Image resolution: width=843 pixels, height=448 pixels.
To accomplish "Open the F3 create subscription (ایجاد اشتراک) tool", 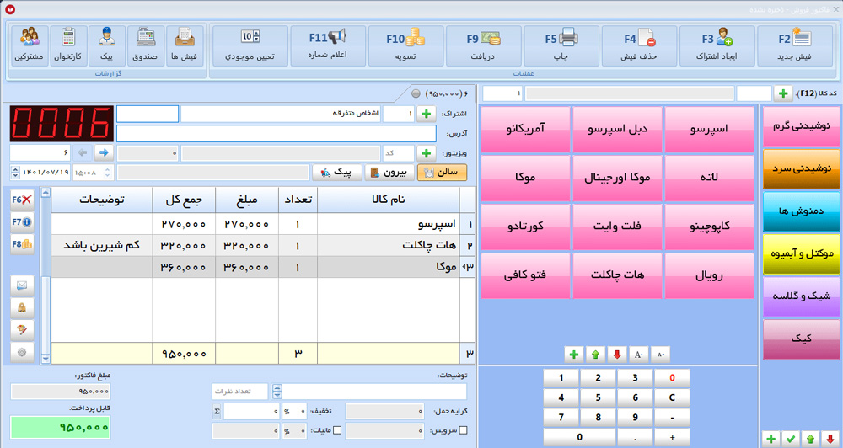I will (717, 45).
